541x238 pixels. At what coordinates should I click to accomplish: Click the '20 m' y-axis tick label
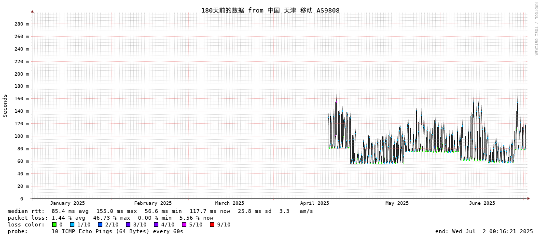pyautogui.click(x=23, y=186)
